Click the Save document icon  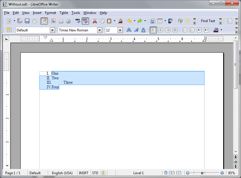(27, 21)
